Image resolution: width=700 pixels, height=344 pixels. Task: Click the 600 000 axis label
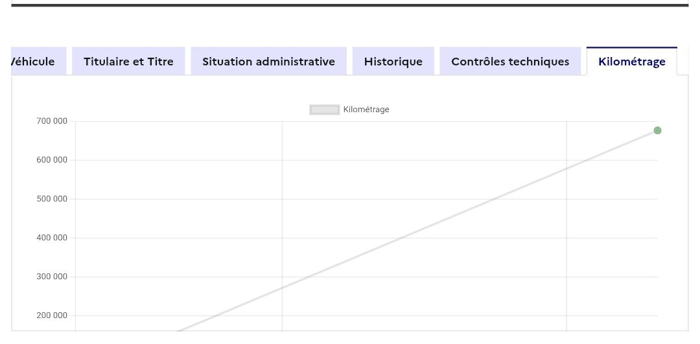tap(52, 160)
